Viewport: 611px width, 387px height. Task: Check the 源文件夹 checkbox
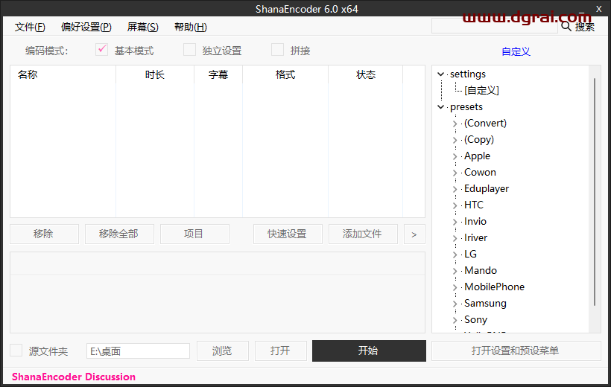tap(16, 351)
